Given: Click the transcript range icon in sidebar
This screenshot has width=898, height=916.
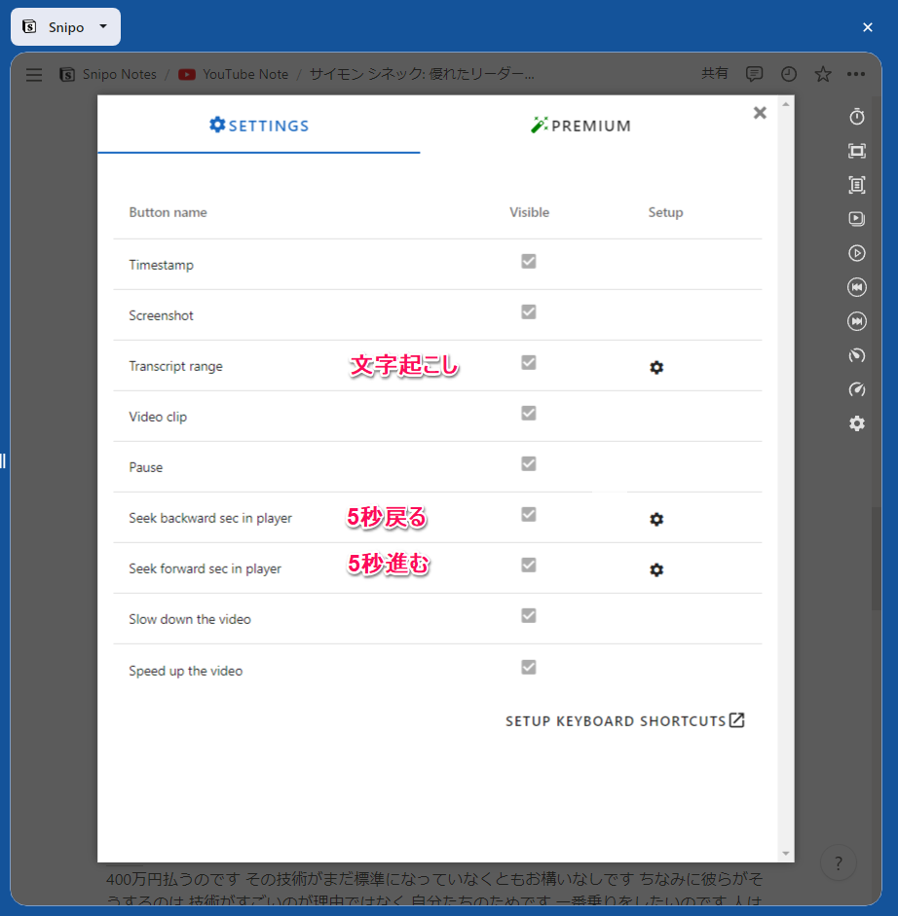Looking at the screenshot, I should pyautogui.click(x=856, y=185).
